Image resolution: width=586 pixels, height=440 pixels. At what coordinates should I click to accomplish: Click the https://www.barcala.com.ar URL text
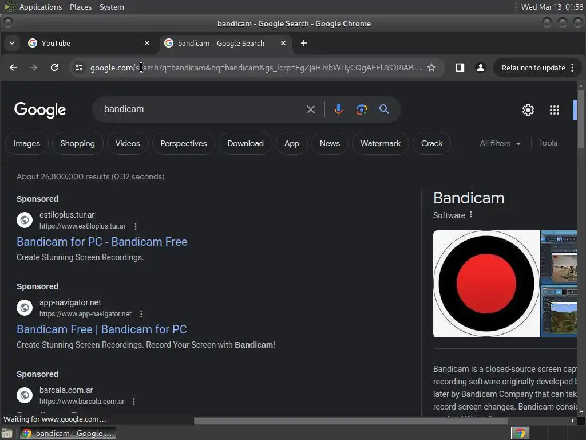pyautogui.click(x=82, y=402)
